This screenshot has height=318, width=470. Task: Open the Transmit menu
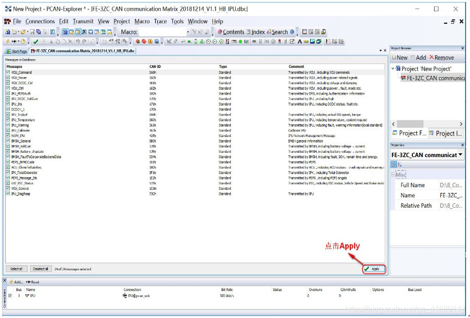83,22
